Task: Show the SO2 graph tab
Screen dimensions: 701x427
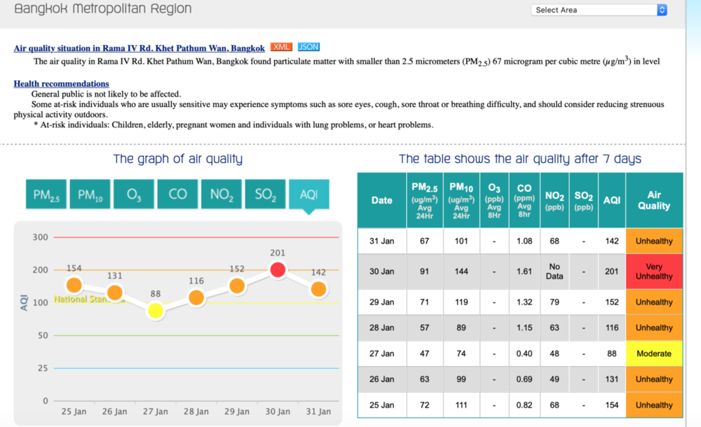Action: click(265, 195)
